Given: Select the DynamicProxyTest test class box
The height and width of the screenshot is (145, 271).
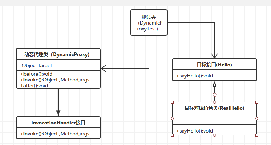Looking at the screenshot, I should point(149,22).
